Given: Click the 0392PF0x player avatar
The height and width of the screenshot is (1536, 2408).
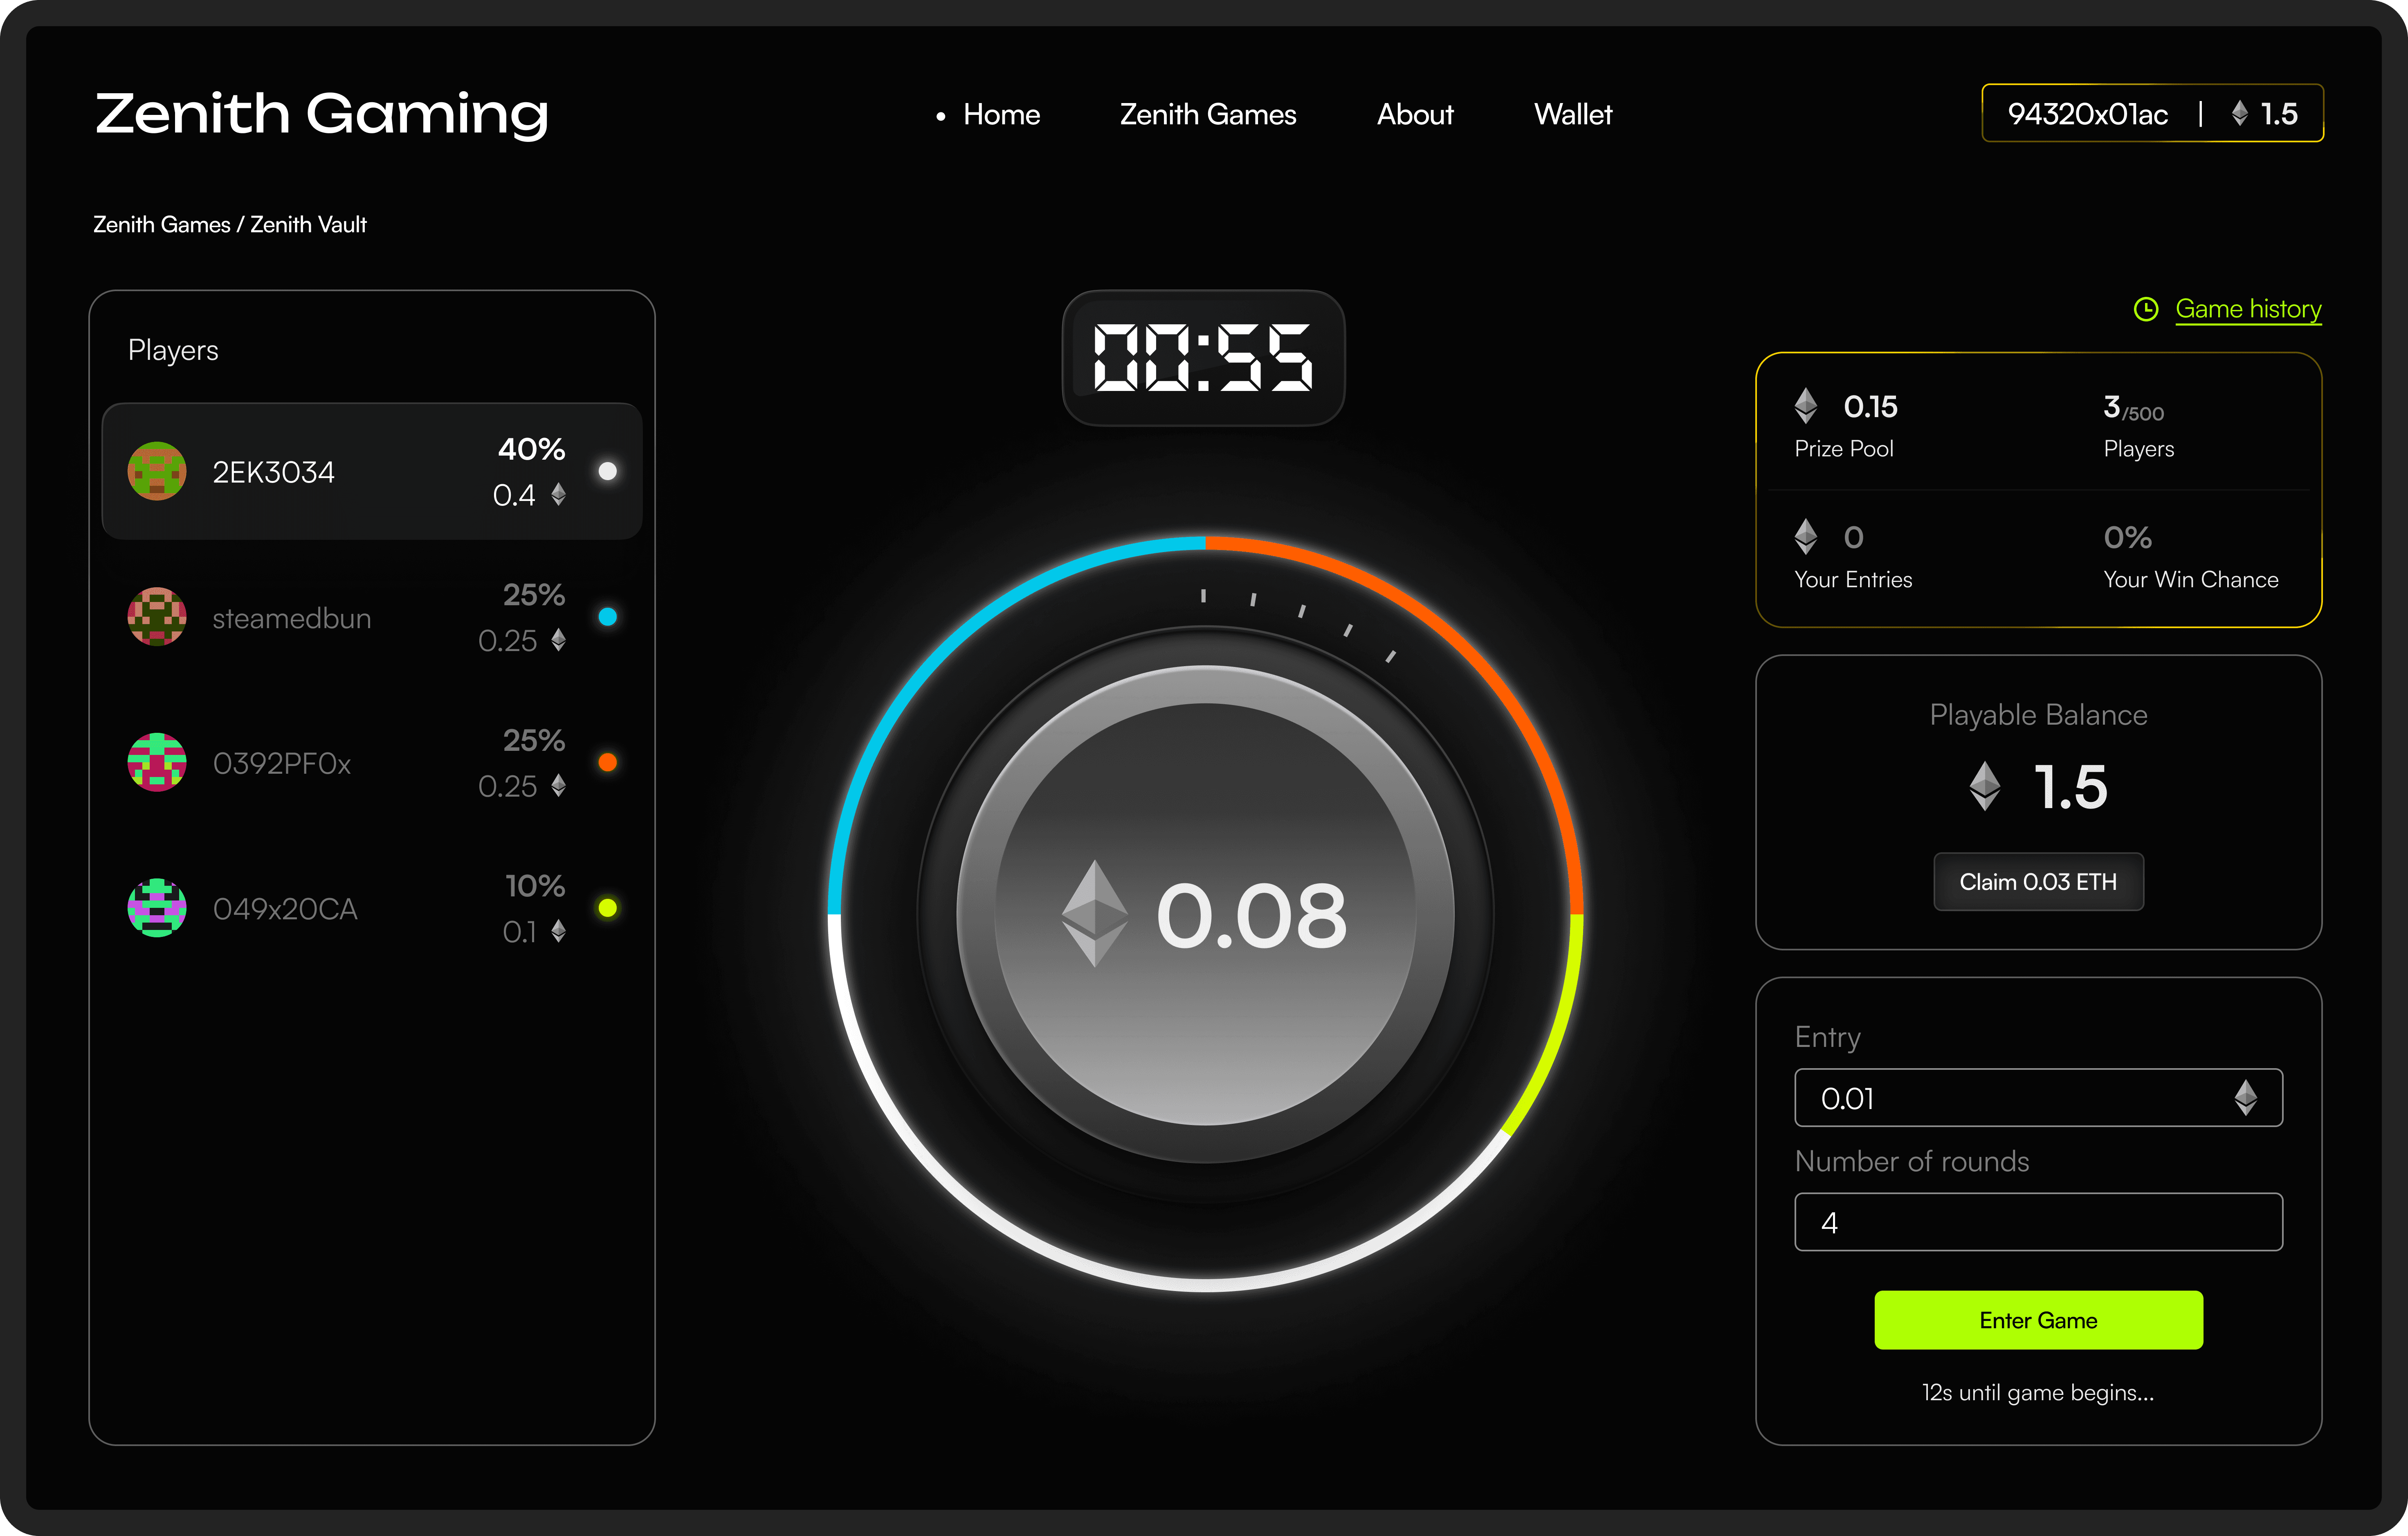Looking at the screenshot, I should [157, 762].
